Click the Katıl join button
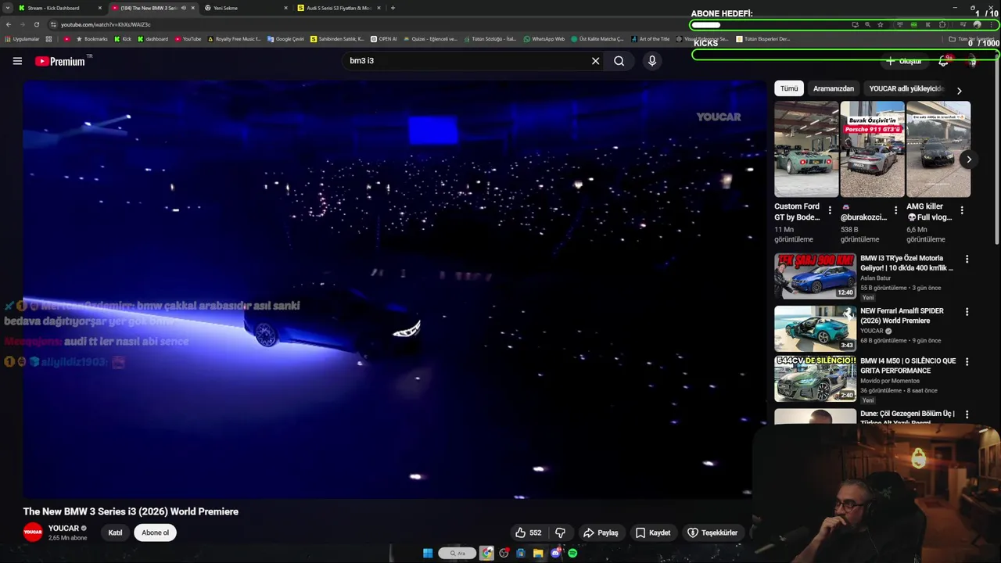1001x563 pixels. pyautogui.click(x=115, y=533)
